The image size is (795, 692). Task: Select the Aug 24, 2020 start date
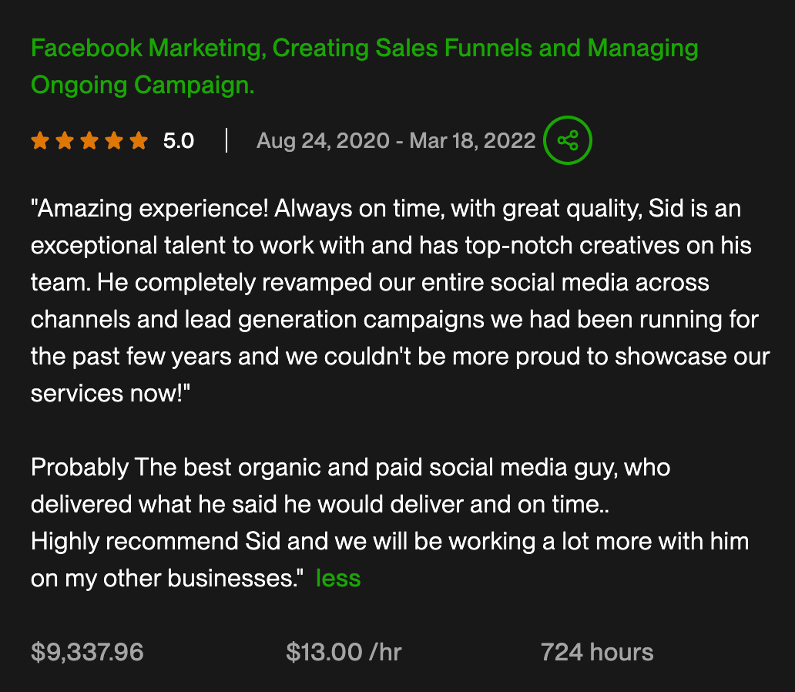point(323,141)
